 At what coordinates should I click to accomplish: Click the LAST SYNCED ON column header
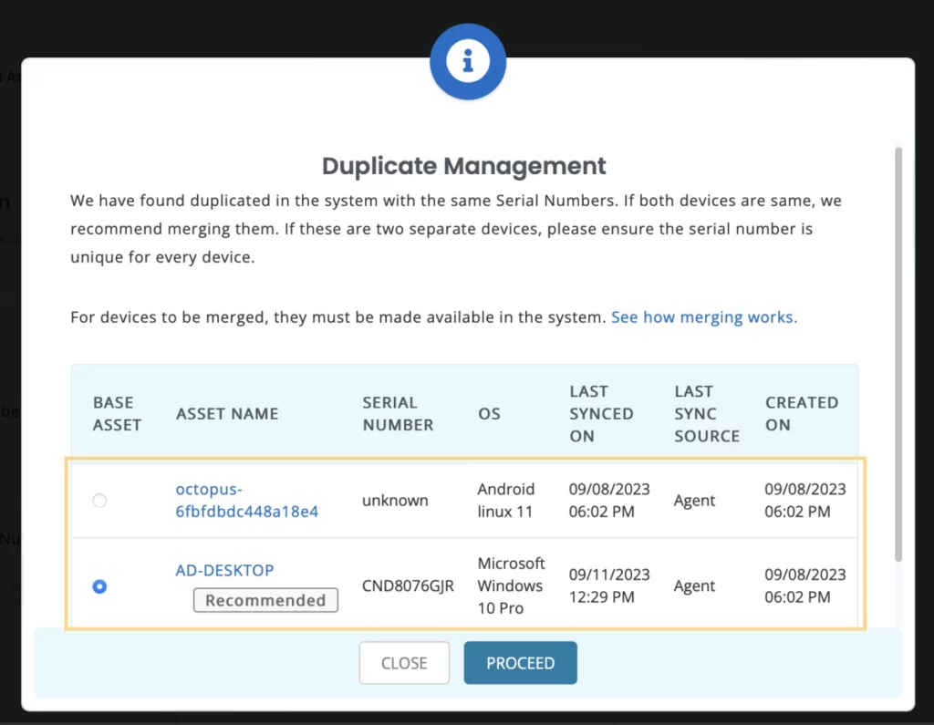coord(601,413)
